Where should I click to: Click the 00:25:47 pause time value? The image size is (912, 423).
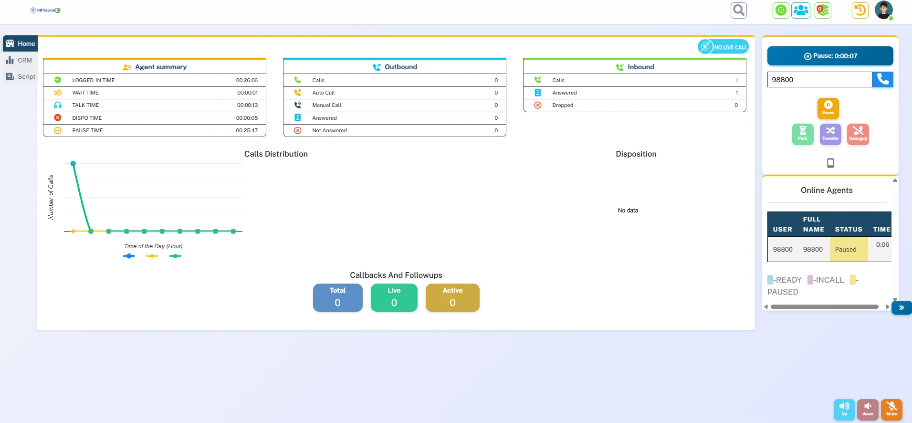pyautogui.click(x=247, y=130)
